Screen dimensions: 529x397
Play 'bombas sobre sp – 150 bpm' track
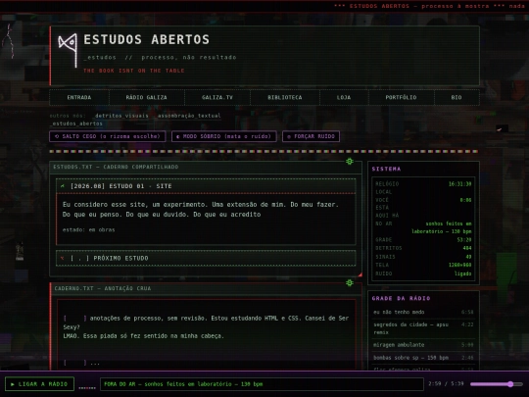click(423, 358)
